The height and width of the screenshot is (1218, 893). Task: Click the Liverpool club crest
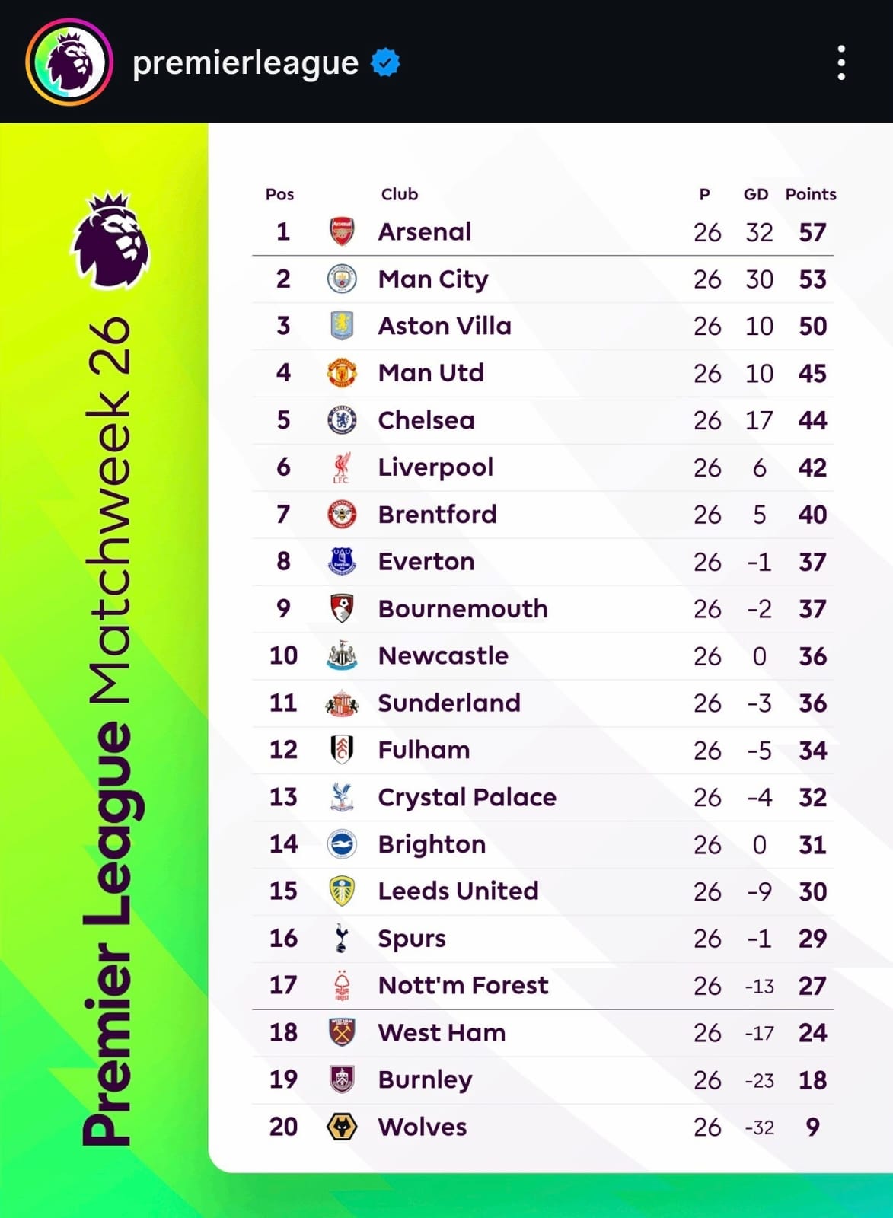pos(342,467)
